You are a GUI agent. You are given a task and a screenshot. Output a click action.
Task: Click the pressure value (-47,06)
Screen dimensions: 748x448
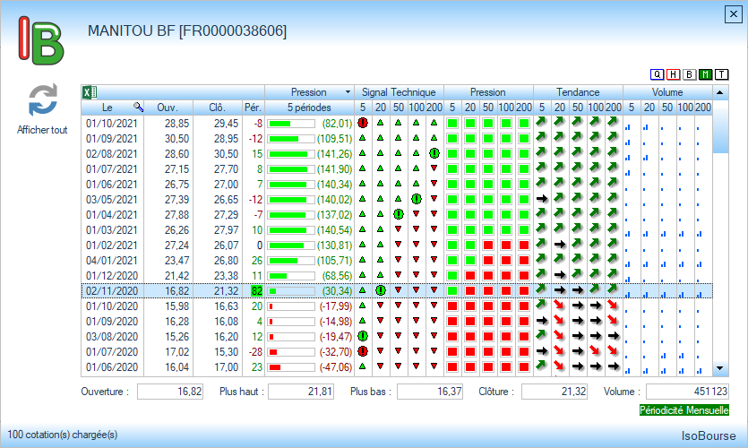(335, 367)
